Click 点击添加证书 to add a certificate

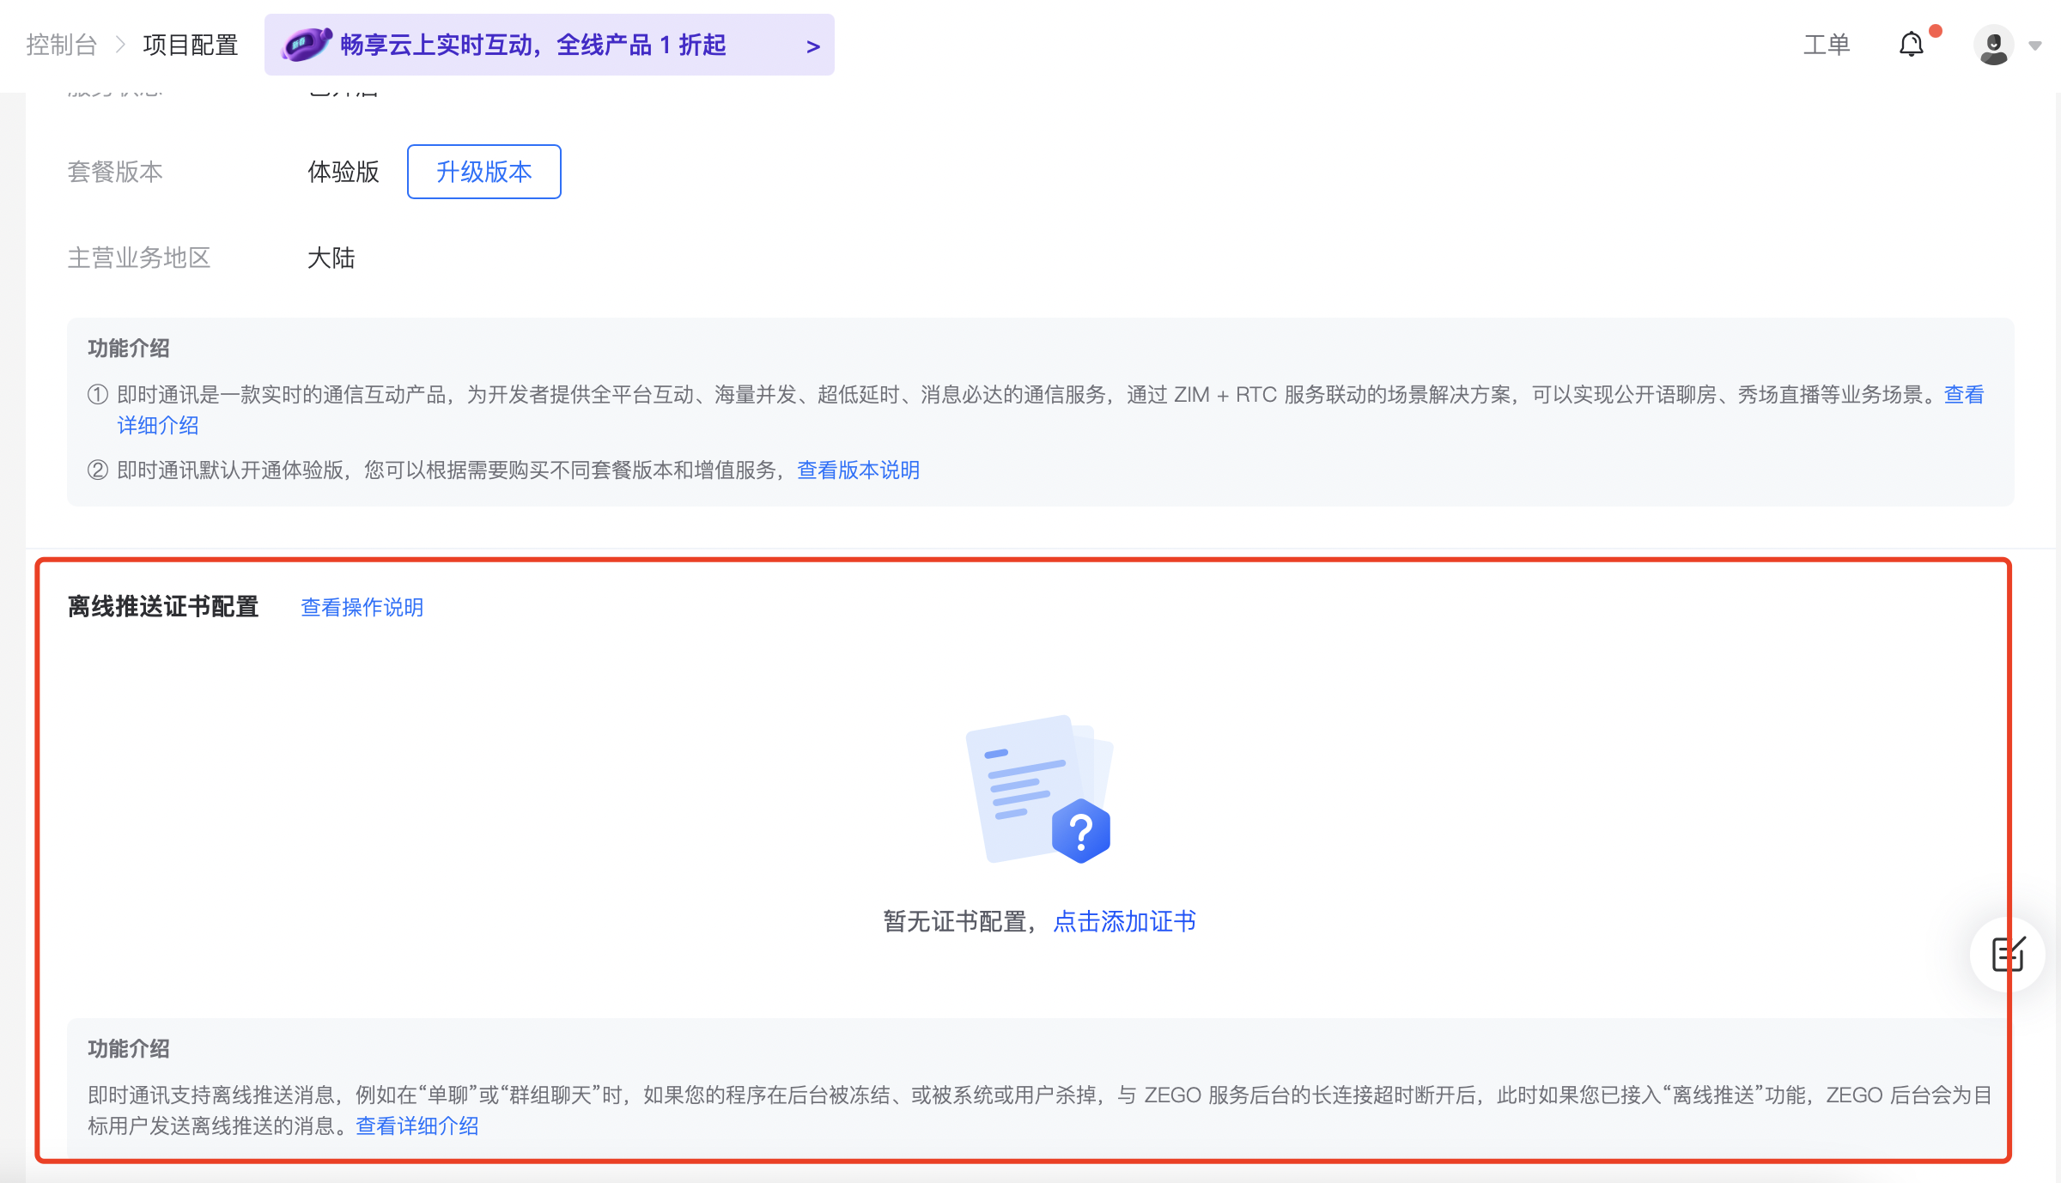pyautogui.click(x=1124, y=921)
